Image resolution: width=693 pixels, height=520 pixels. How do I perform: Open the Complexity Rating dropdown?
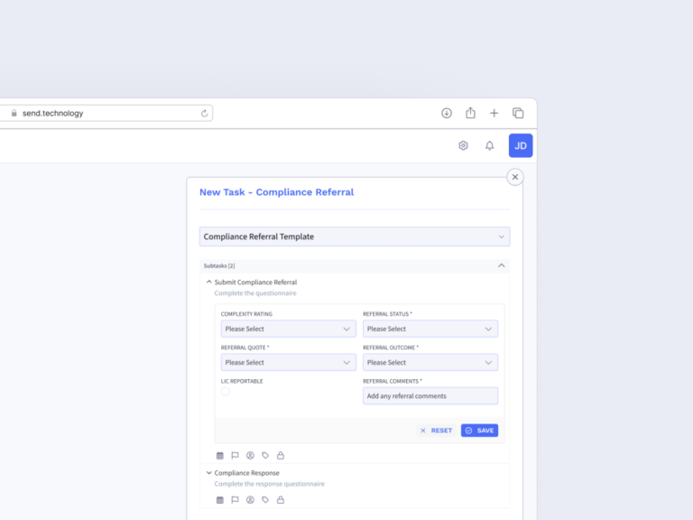click(288, 329)
